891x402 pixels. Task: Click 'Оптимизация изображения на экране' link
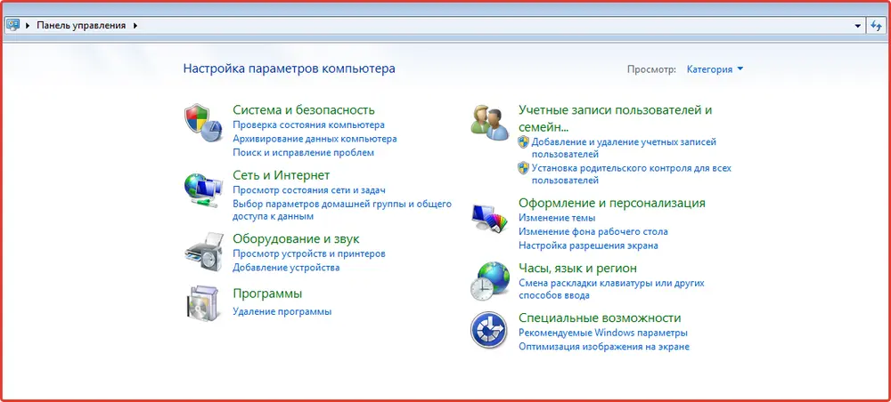point(604,347)
